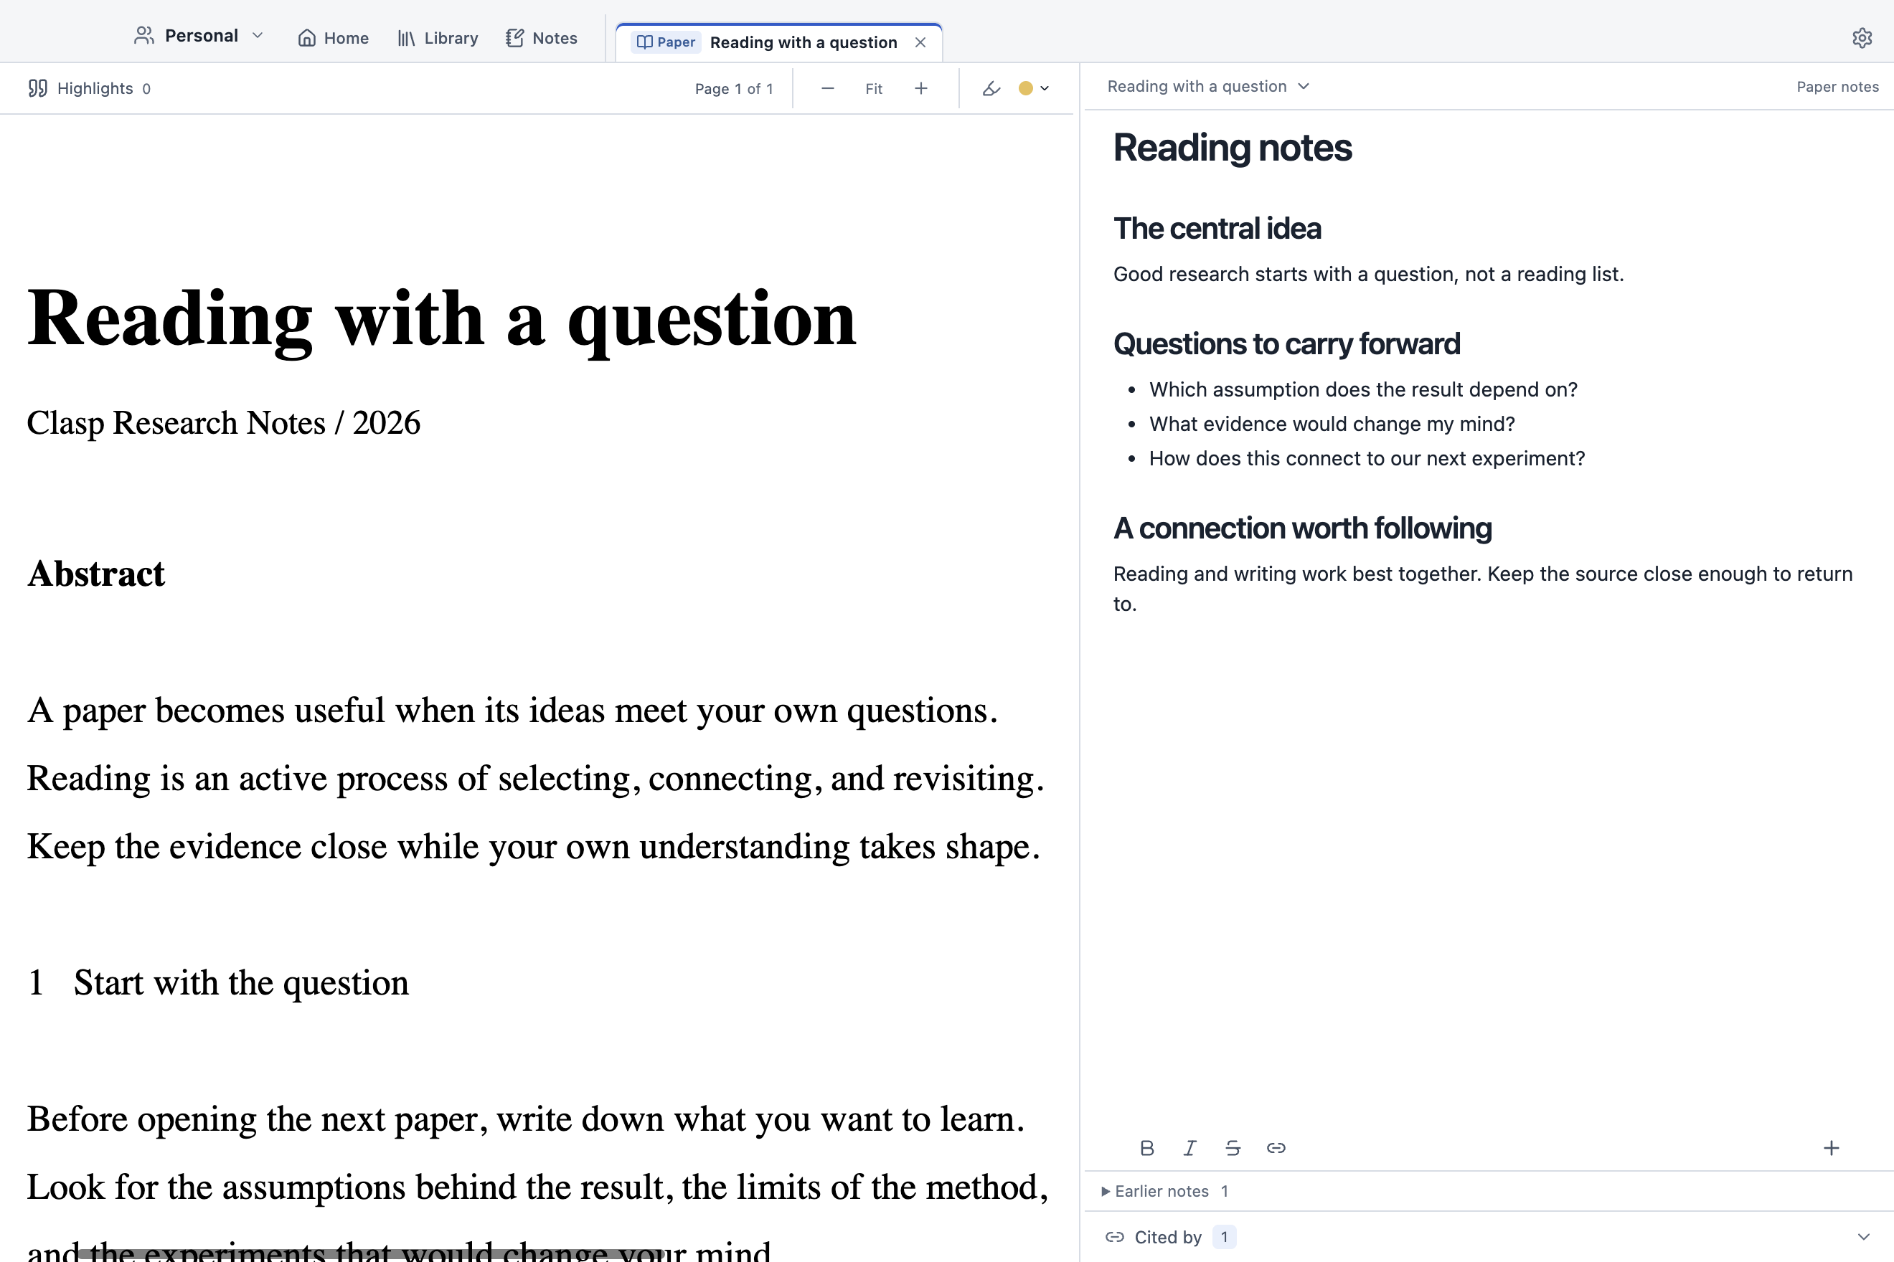Click A connection worth following heading

1302,528
